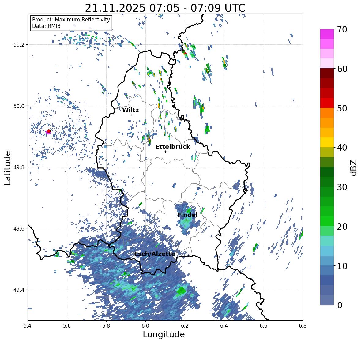Click the plus marker below the Ettelbruck label
This screenshot has width=361, height=342.
(165, 152)
